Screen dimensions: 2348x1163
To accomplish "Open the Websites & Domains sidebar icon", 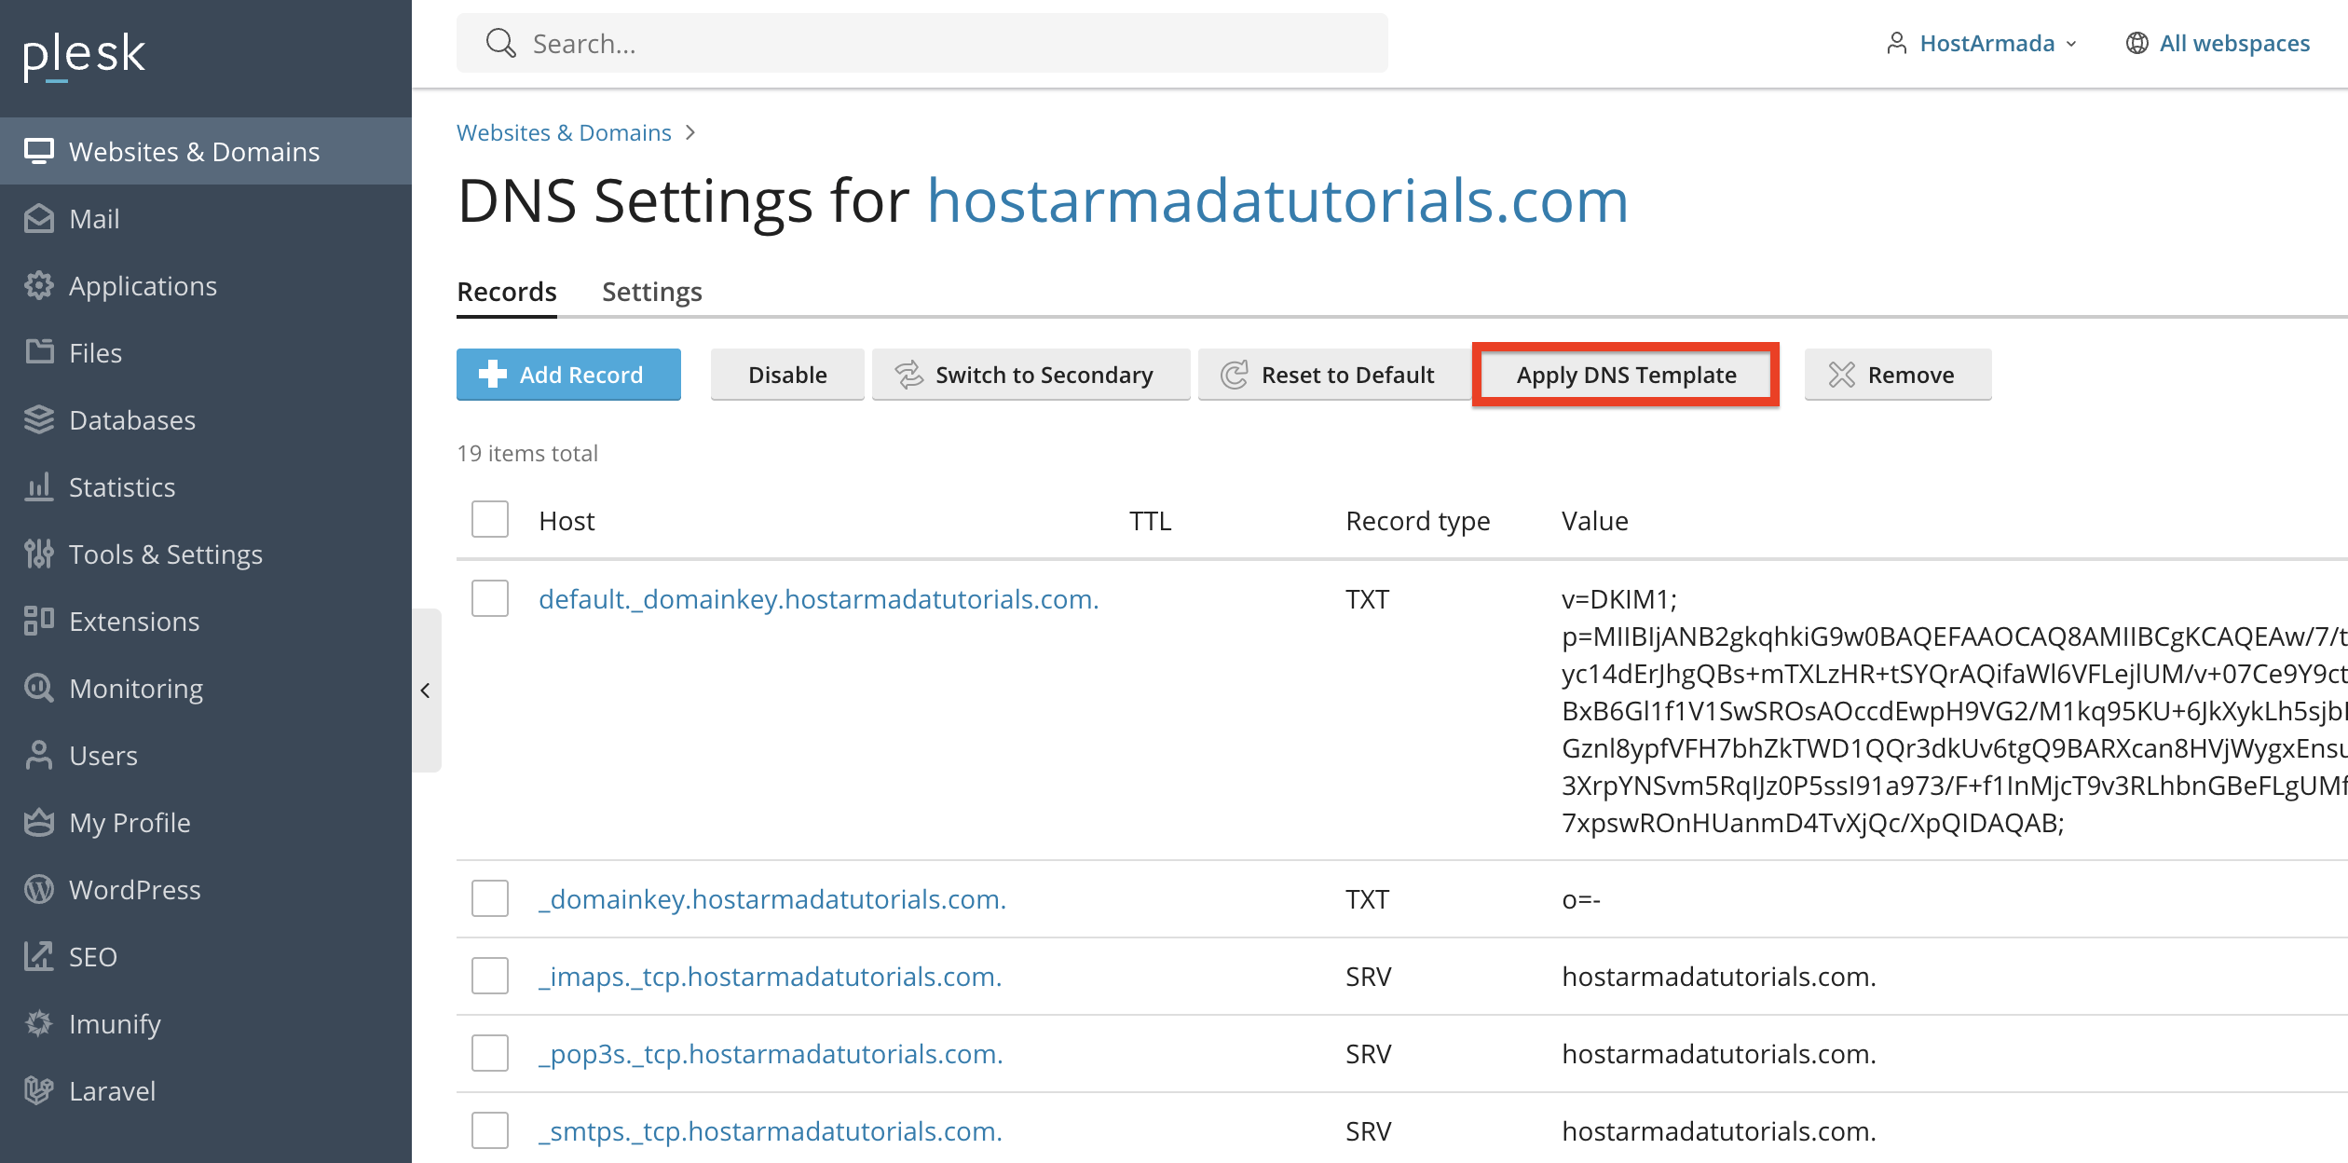I will point(40,150).
